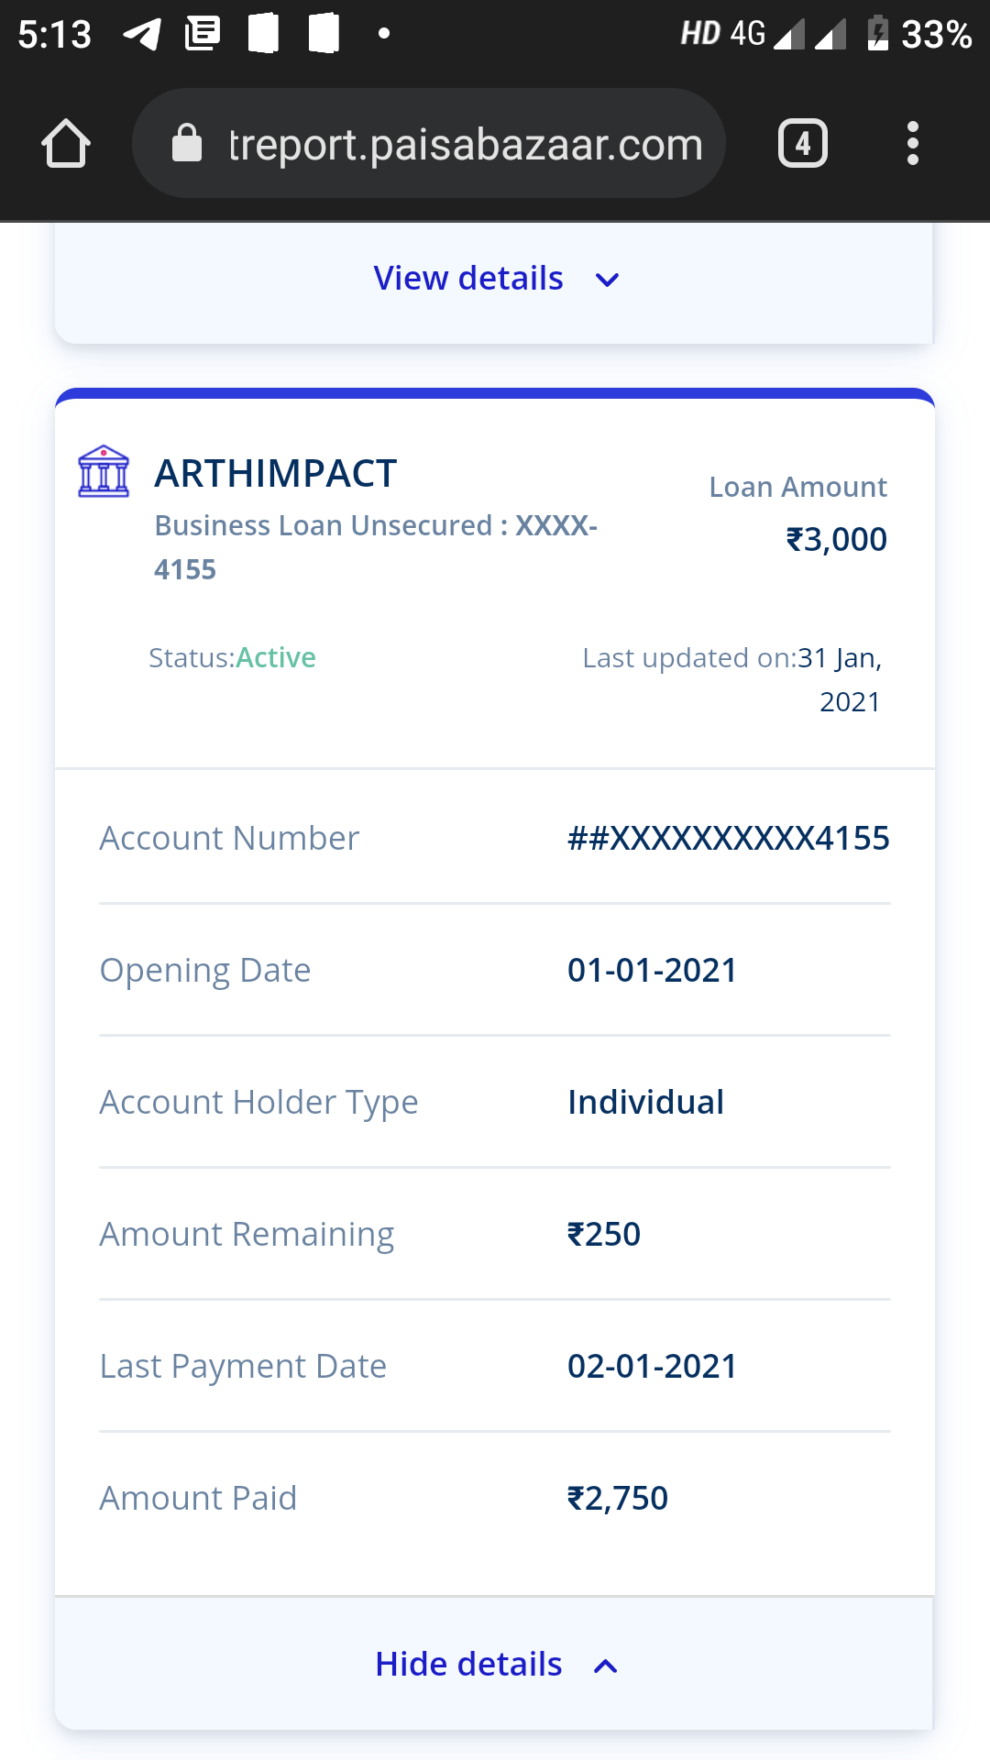Screen dimensions: 990x1760
Task: Tap the padlock site security icon
Action: (187, 144)
